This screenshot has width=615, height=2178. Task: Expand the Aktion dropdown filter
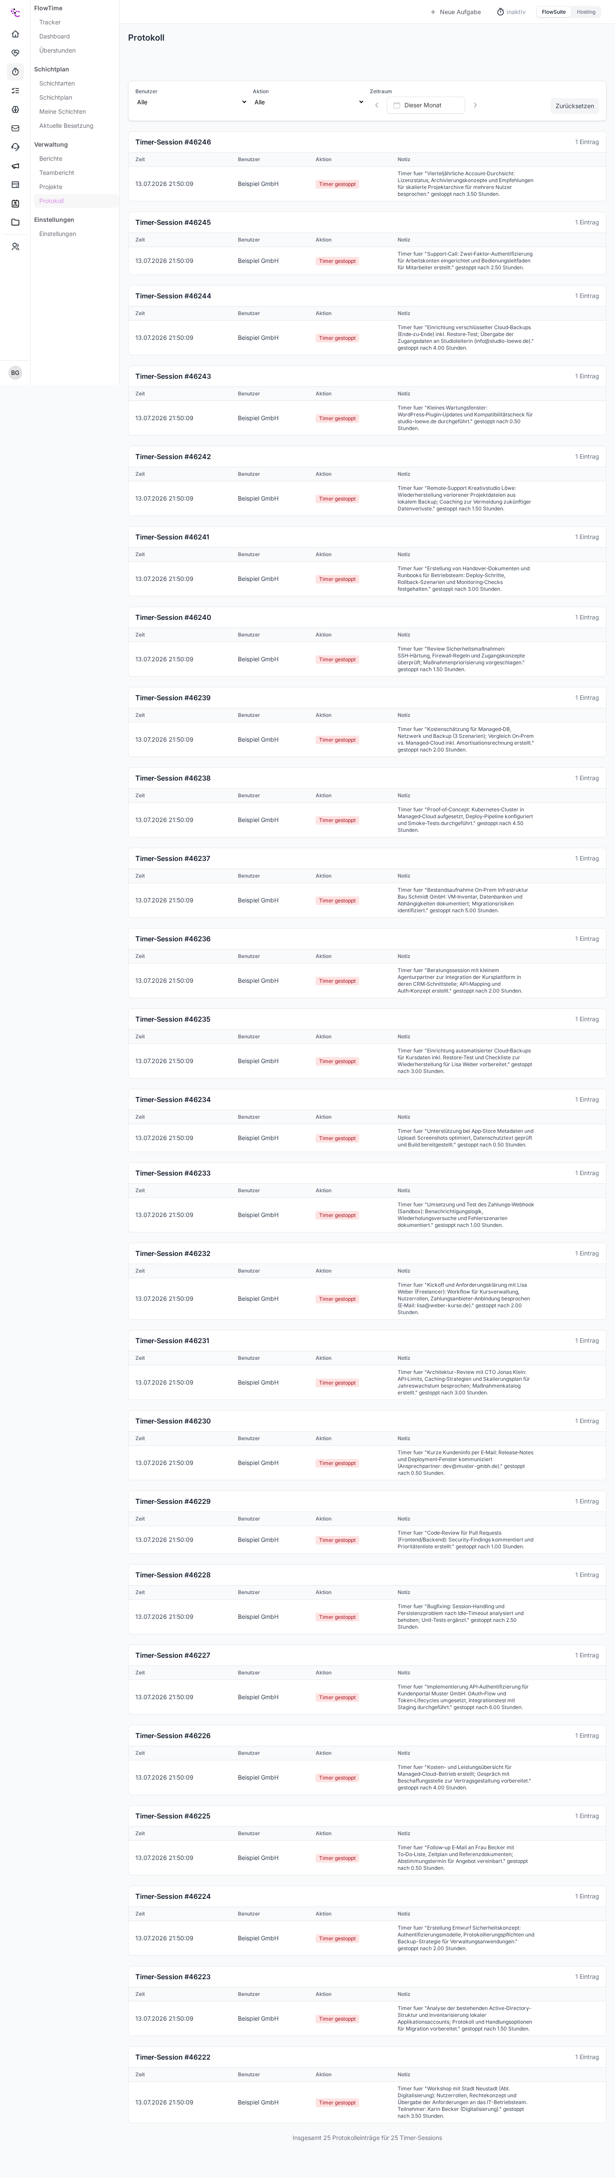pyautogui.click(x=308, y=102)
